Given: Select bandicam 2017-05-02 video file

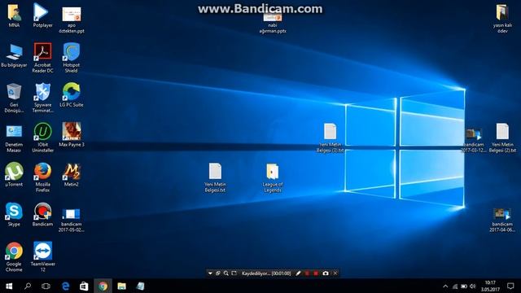Looking at the screenshot, I should [x=71, y=220].
